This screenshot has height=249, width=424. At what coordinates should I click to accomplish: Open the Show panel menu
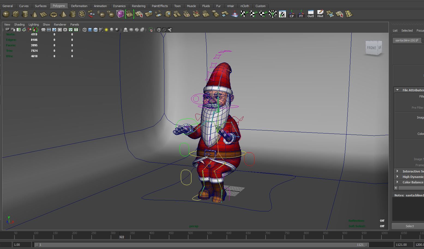pyautogui.click(x=46, y=25)
